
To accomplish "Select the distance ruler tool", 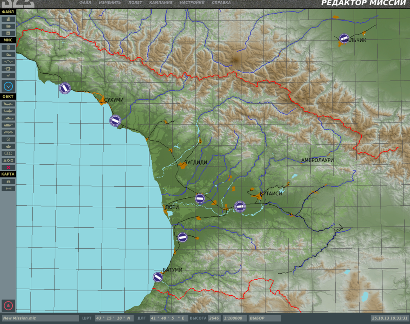I will click(x=8, y=188).
